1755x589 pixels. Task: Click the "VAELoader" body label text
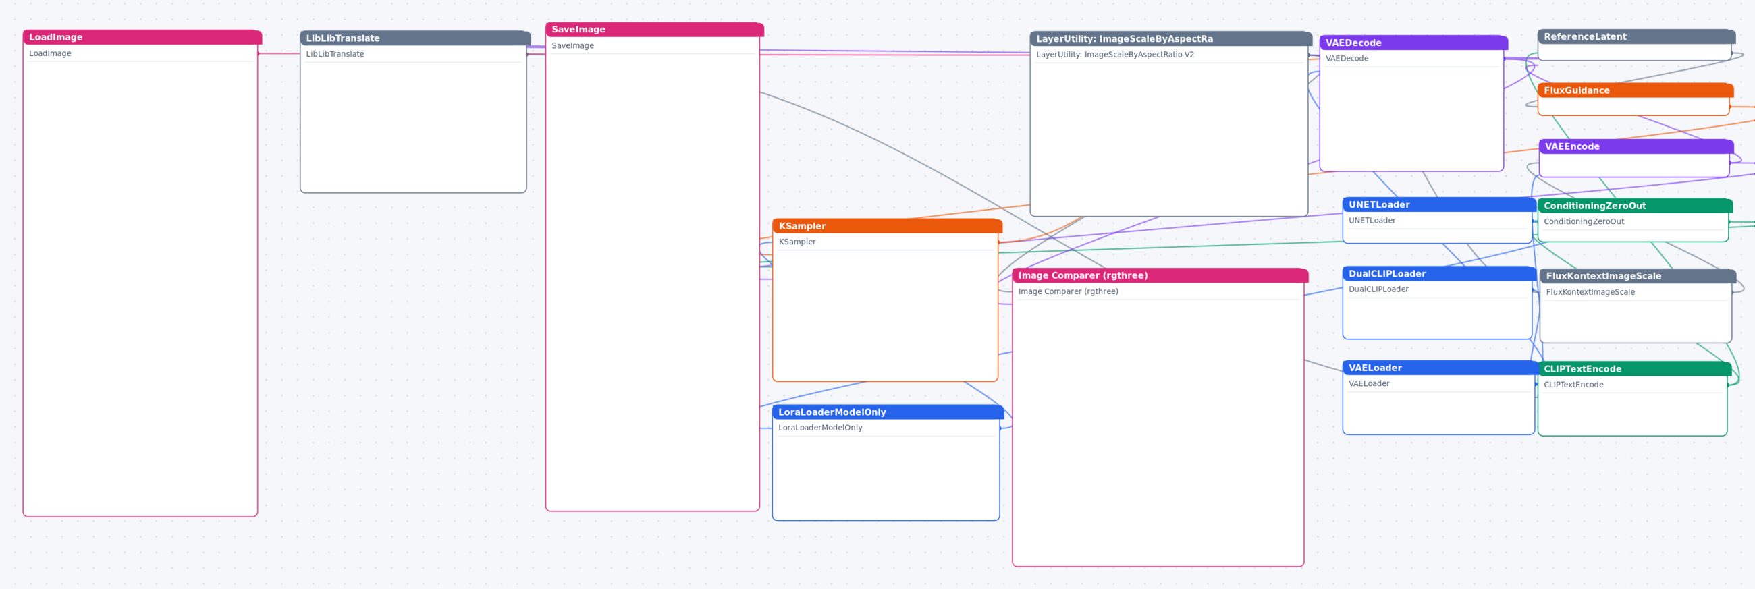pyautogui.click(x=1369, y=383)
